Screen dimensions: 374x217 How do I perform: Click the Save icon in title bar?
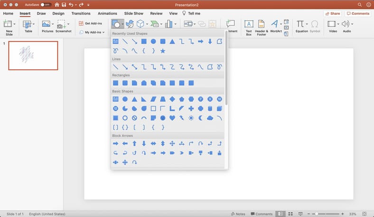[x=64, y=5]
